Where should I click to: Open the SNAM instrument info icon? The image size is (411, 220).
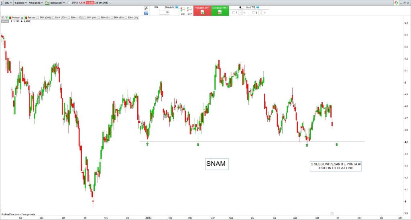(69, 3)
